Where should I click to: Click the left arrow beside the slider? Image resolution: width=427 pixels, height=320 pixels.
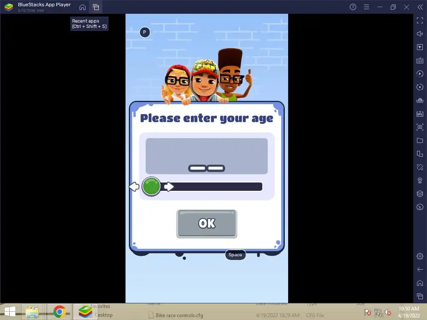coord(134,187)
